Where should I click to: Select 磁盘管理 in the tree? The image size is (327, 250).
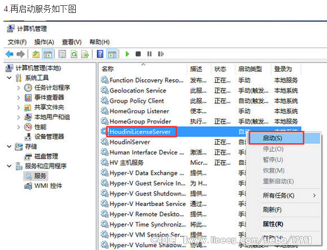[x=46, y=156]
